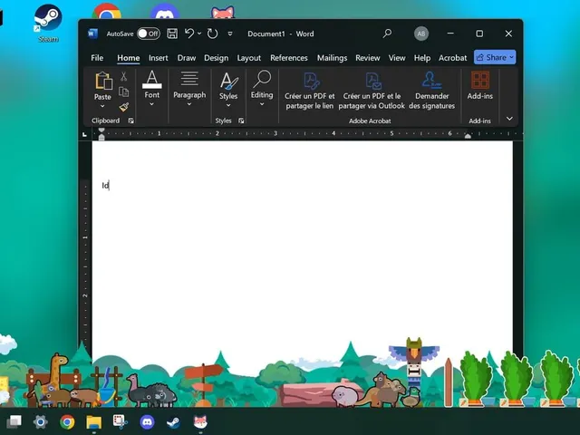Click the Undo arrow icon

pos(189,34)
